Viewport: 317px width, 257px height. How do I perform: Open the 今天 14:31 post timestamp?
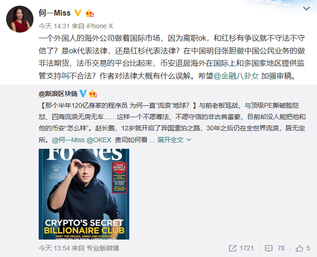coord(54,26)
